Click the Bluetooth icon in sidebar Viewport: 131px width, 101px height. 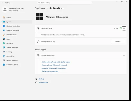pyautogui.click(x=4, y=26)
